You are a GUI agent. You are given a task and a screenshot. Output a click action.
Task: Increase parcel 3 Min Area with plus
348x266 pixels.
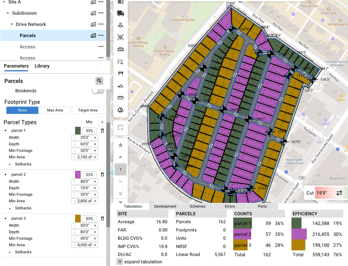95,245
